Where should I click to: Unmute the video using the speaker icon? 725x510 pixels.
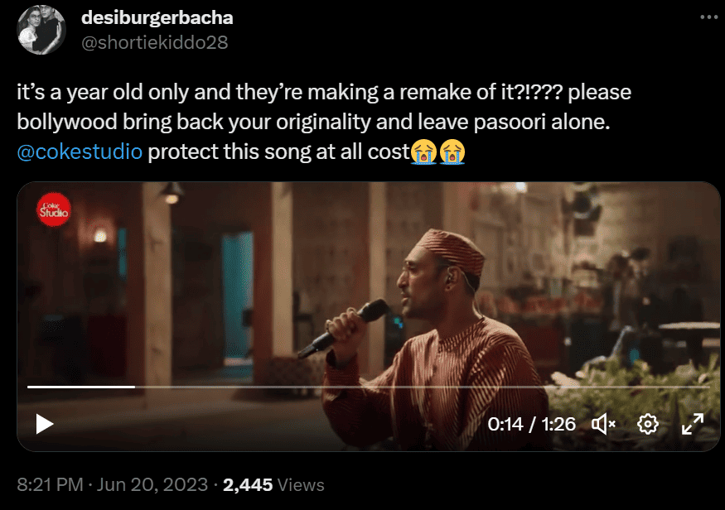click(x=603, y=425)
